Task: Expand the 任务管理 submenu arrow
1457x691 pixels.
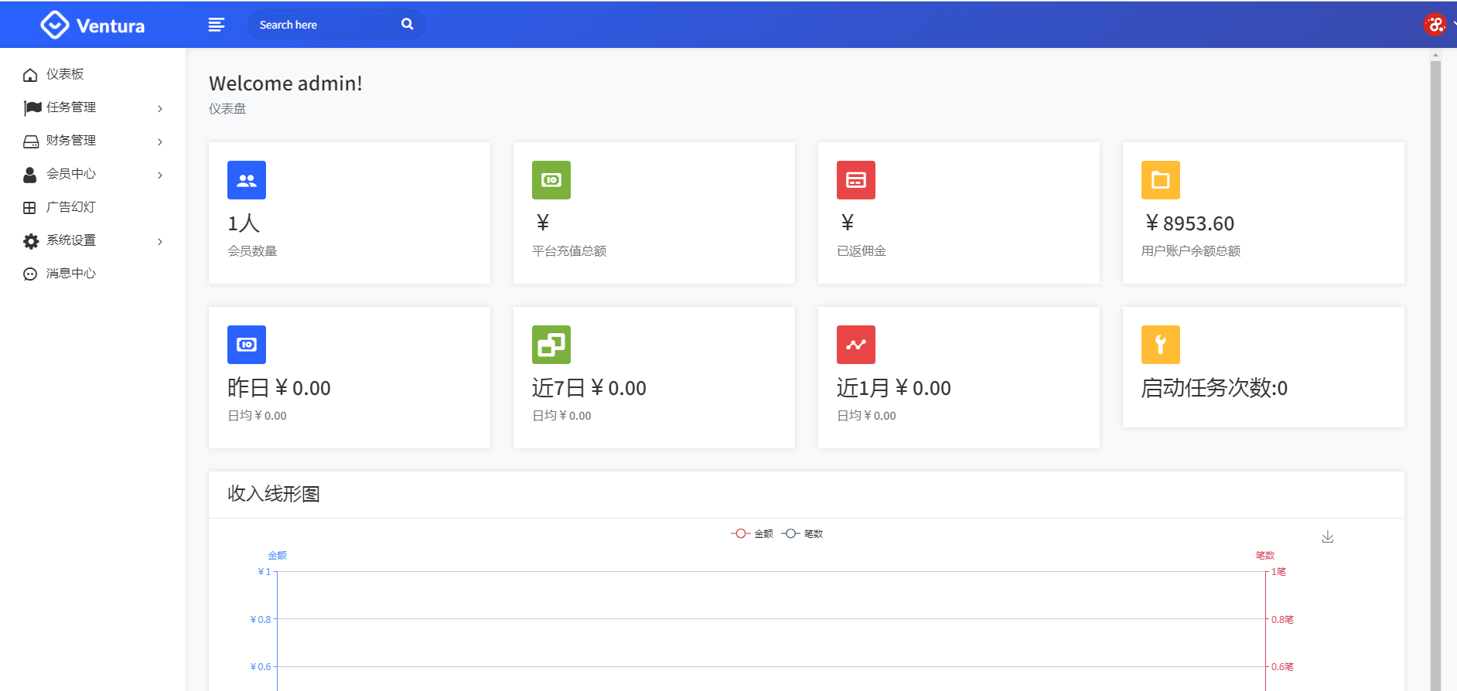Action: [x=160, y=108]
